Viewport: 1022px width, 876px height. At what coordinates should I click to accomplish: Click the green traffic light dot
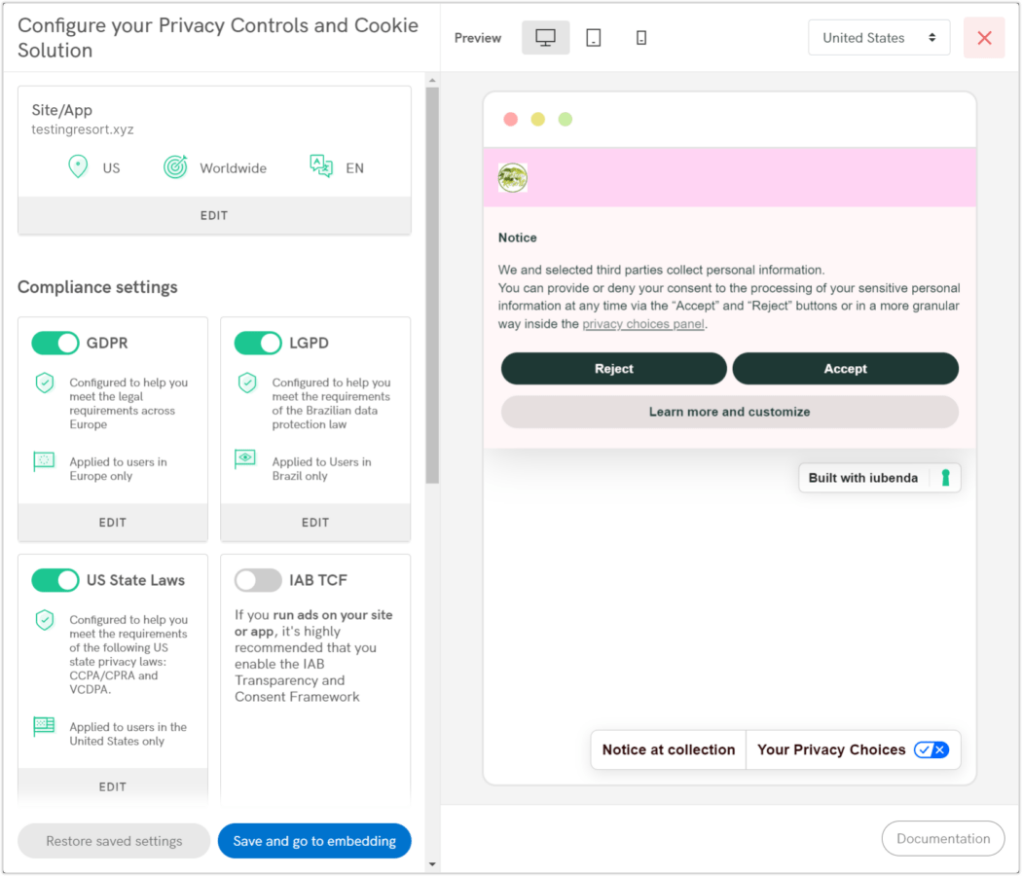565,118
